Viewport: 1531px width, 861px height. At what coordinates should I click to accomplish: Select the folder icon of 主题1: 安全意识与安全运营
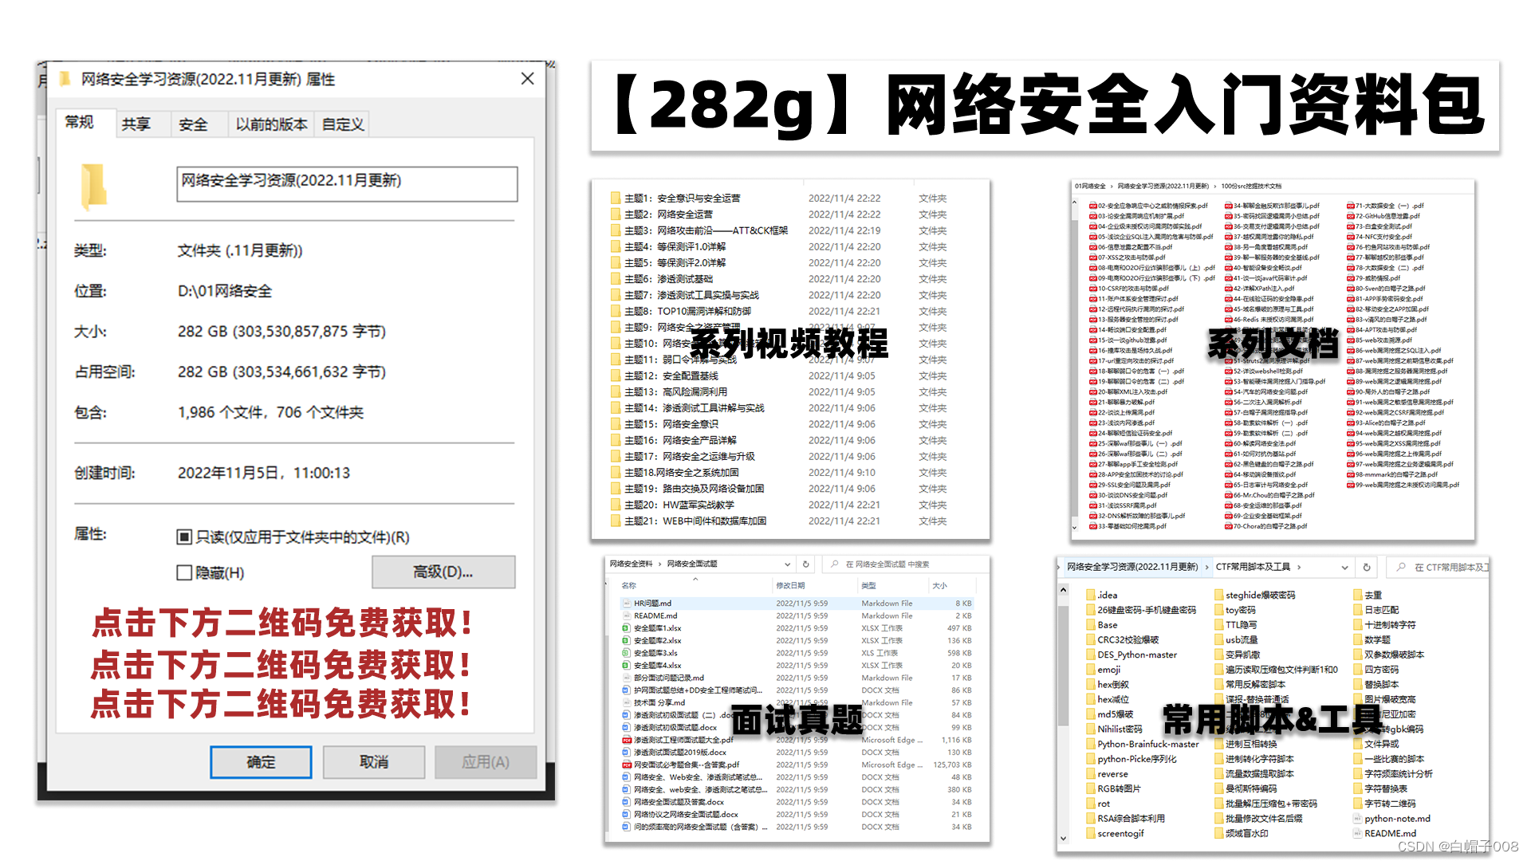[x=615, y=198]
